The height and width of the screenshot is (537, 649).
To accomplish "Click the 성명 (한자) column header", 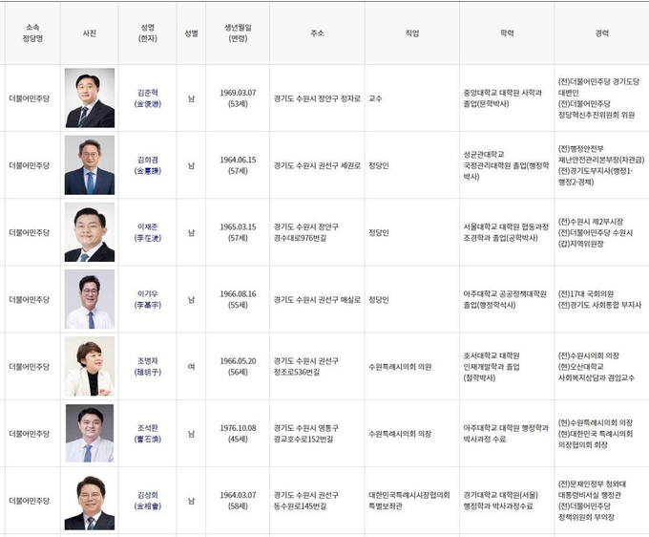I will click(147, 33).
